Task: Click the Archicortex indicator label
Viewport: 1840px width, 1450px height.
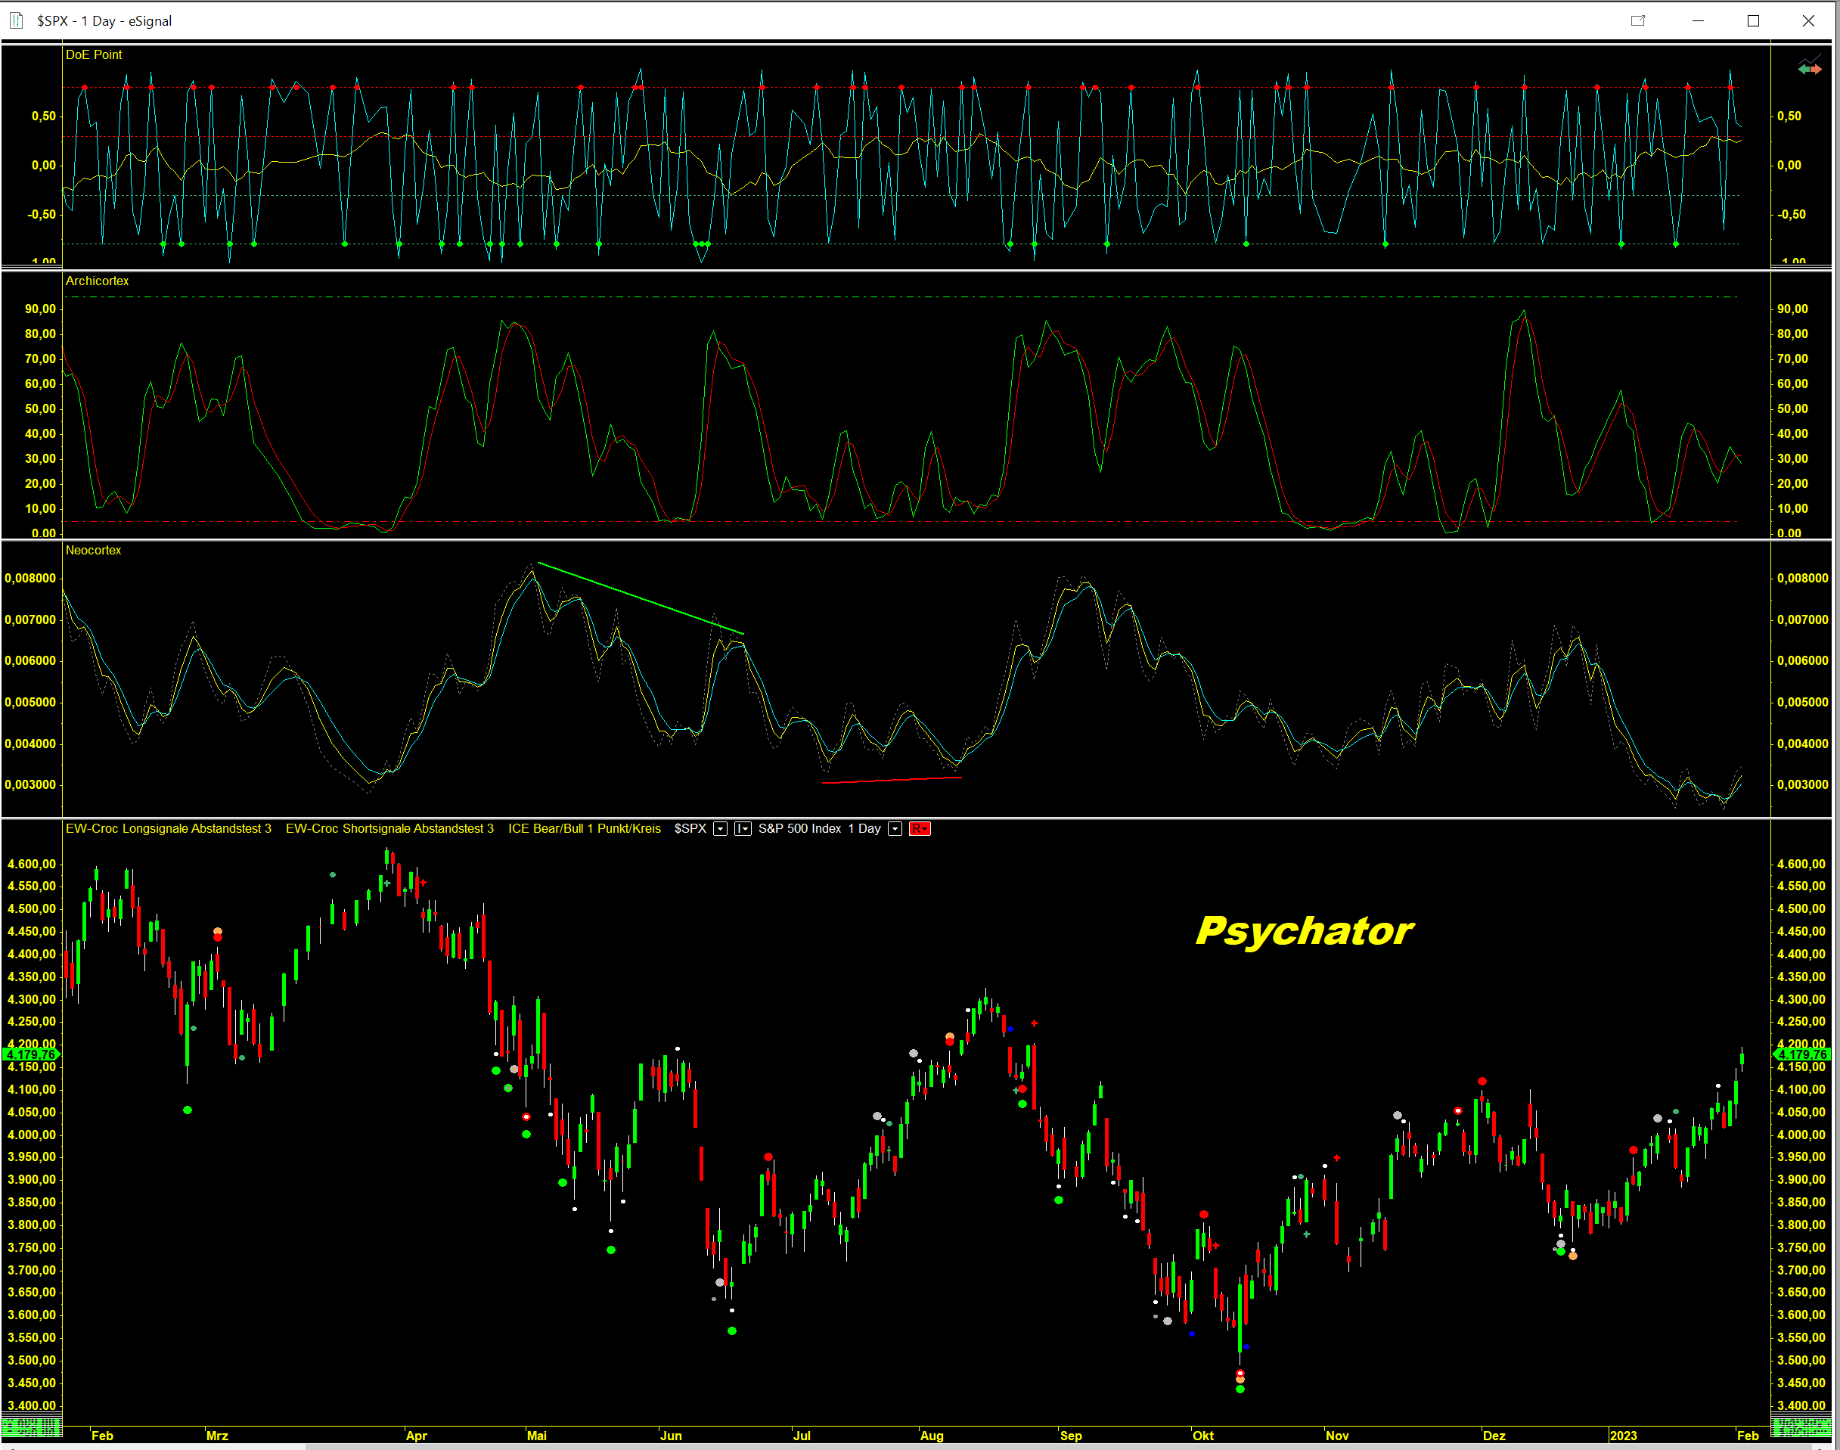Action: pos(97,281)
